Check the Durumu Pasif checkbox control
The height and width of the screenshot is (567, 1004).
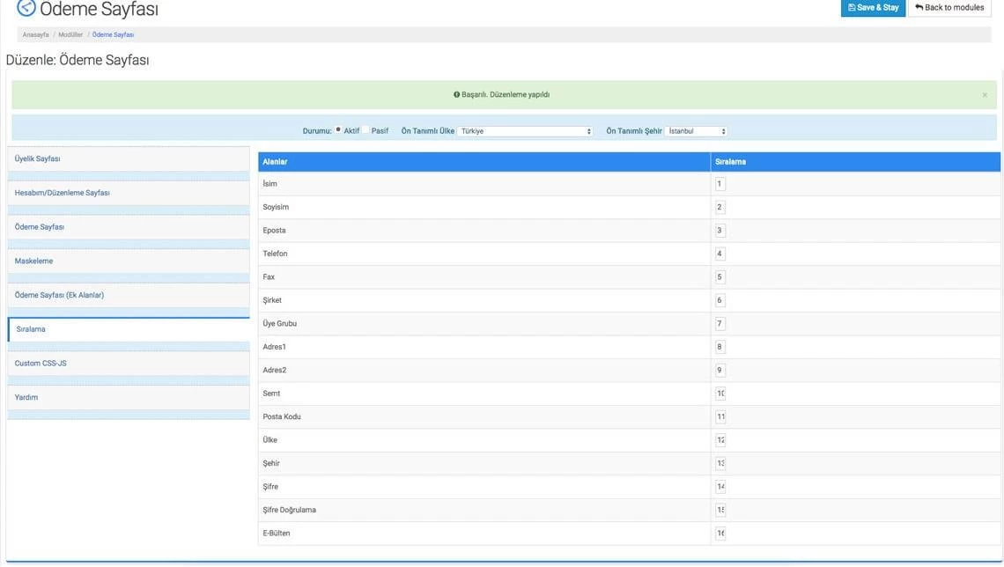click(x=364, y=130)
